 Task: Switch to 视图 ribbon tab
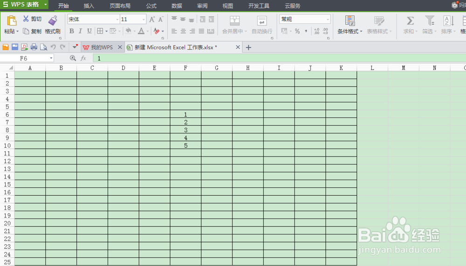228,6
